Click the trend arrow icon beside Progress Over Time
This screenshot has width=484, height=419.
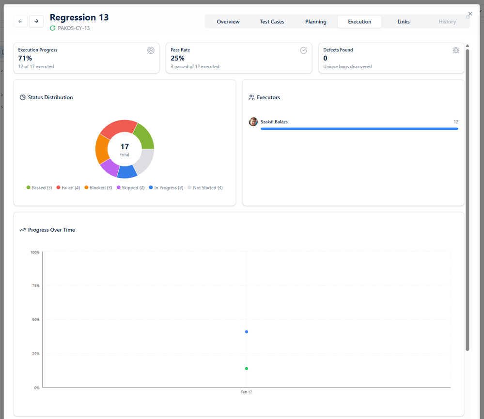(23, 230)
